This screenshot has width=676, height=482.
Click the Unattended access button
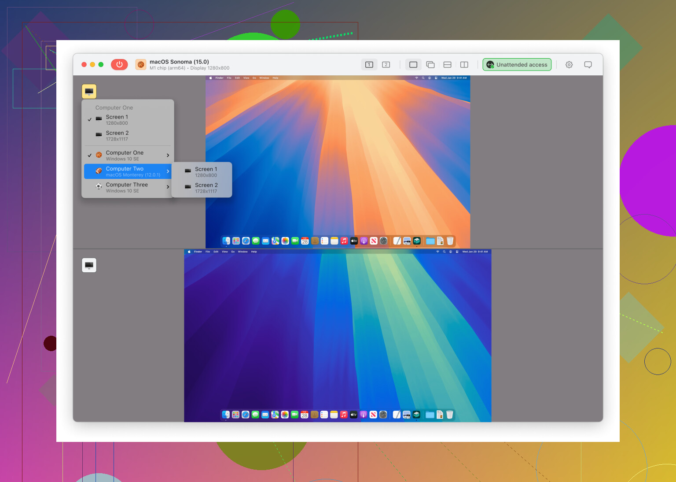click(x=517, y=65)
